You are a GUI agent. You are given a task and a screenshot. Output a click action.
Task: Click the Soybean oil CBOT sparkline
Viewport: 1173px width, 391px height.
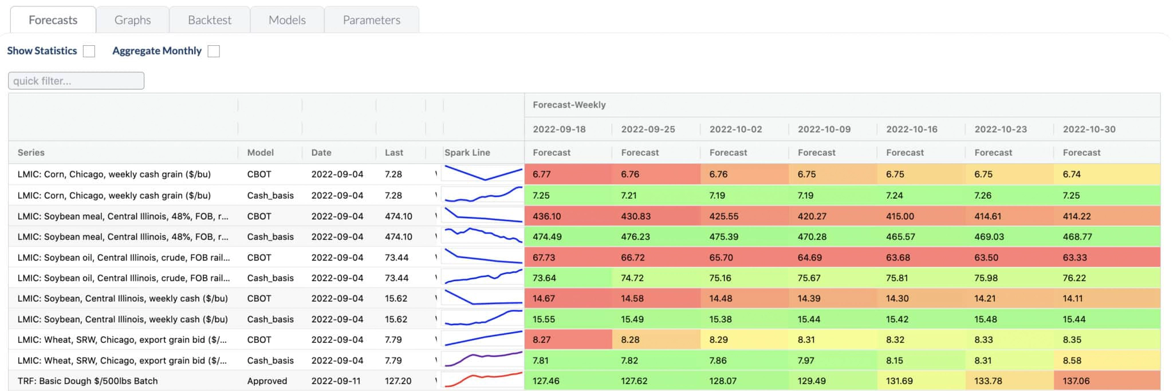tap(483, 257)
